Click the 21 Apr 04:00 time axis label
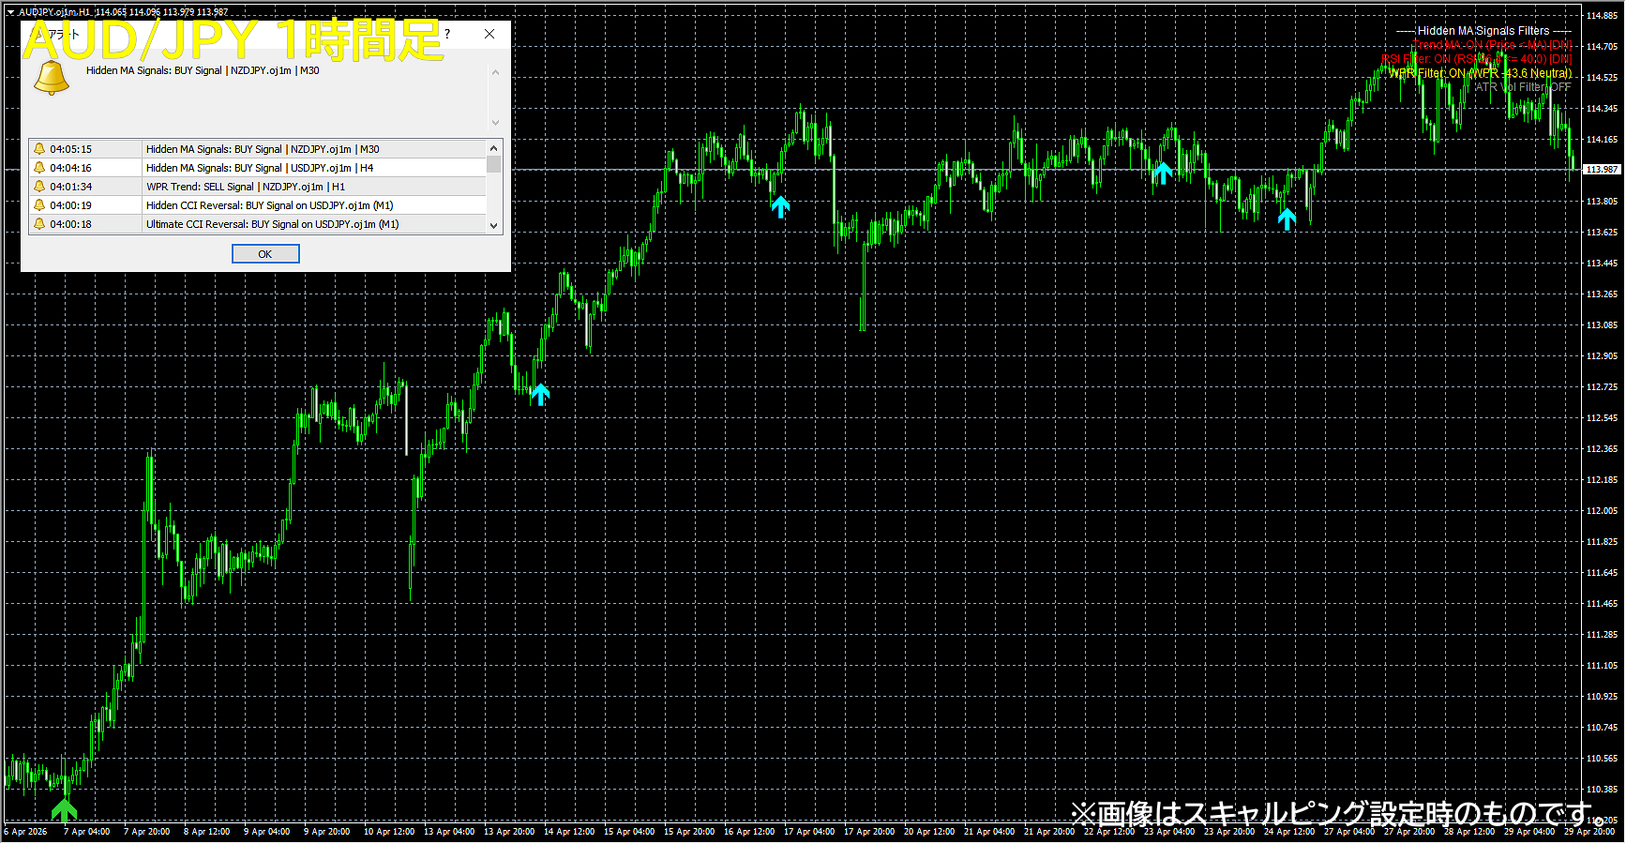 click(989, 832)
